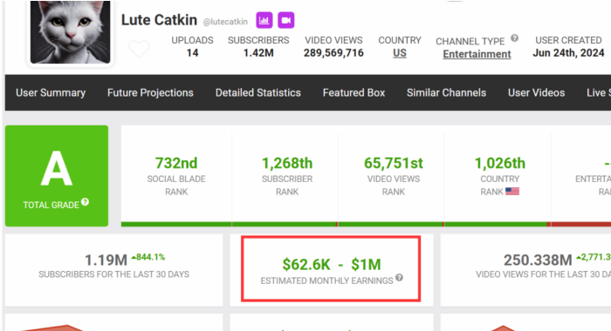Click the 65,751st video views rank

394,163
